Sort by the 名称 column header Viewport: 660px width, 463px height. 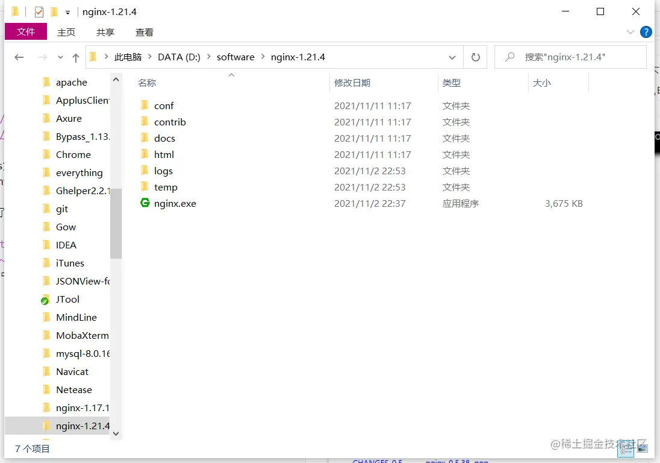pos(147,83)
